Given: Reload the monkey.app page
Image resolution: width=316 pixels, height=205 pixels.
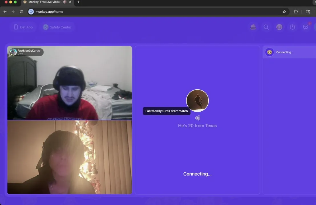Looking at the screenshot, I should pos(21,12).
